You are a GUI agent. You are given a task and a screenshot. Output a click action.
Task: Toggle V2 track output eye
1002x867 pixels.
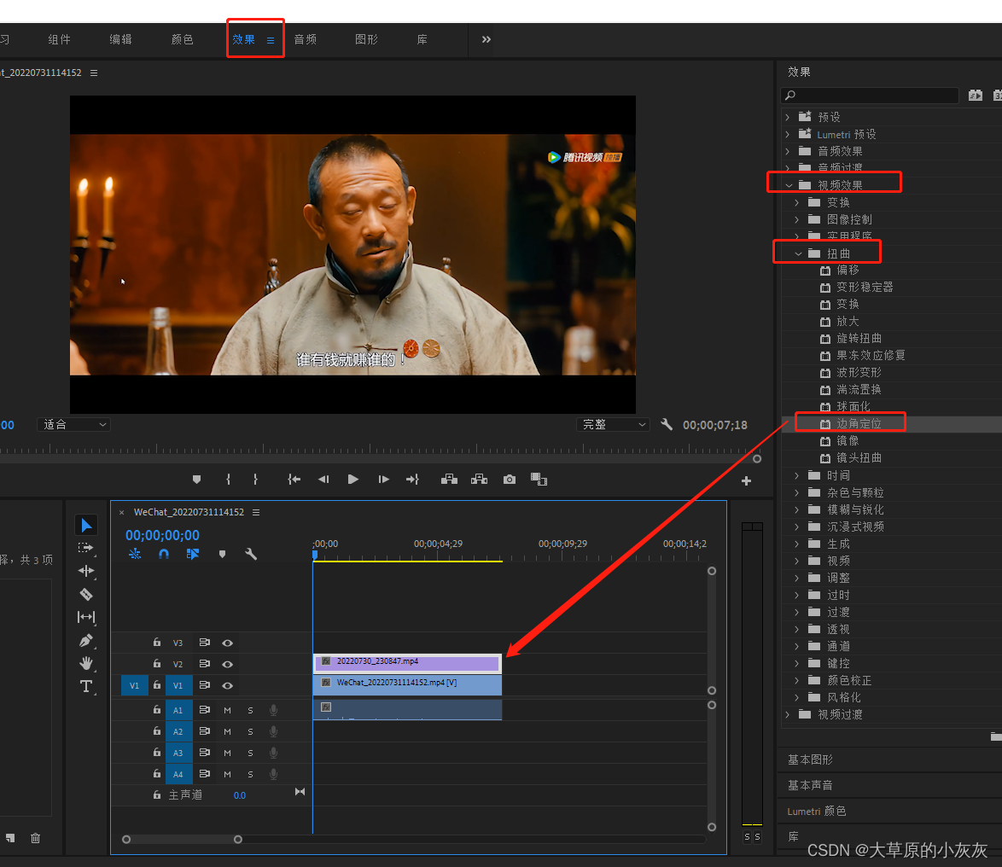point(227,665)
